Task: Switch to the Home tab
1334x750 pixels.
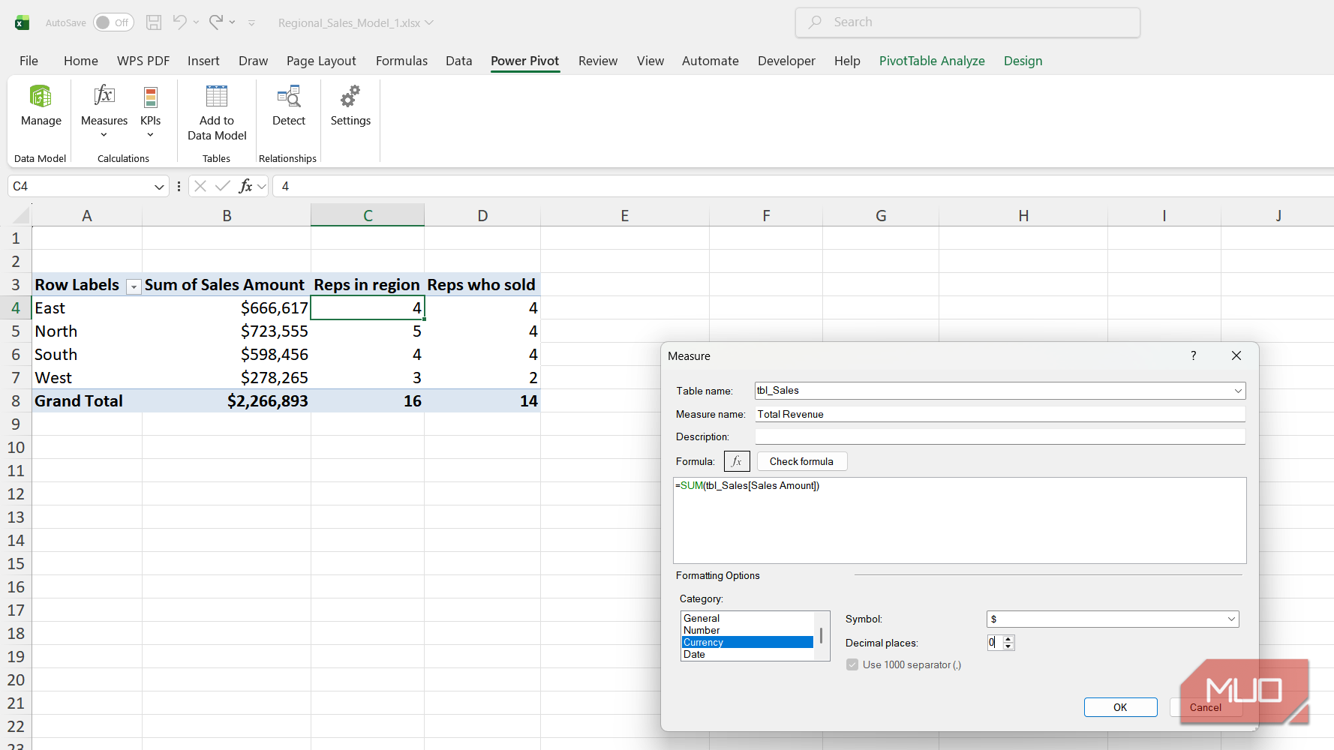Action: (x=81, y=61)
